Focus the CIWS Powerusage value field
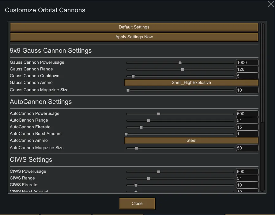This screenshot has height=215, width=275. pos(247,172)
